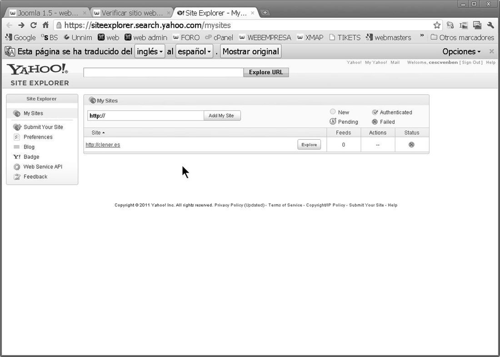Screen dimensions: 500x357
Task: Click the Explore URL button
Action: point(266,72)
